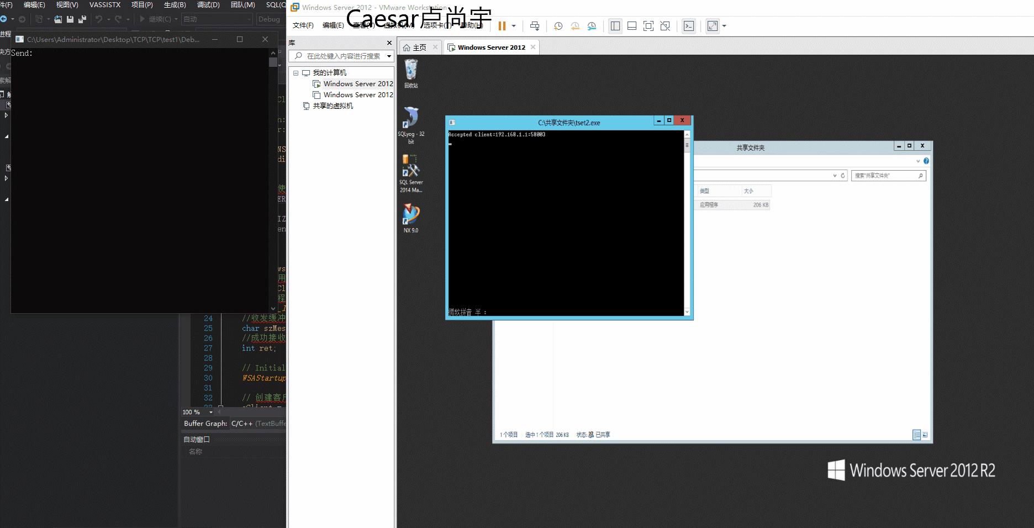Screen dimensions: 1034x528
Task: Toggle the VMware library sidebar view
Action: 615,26
